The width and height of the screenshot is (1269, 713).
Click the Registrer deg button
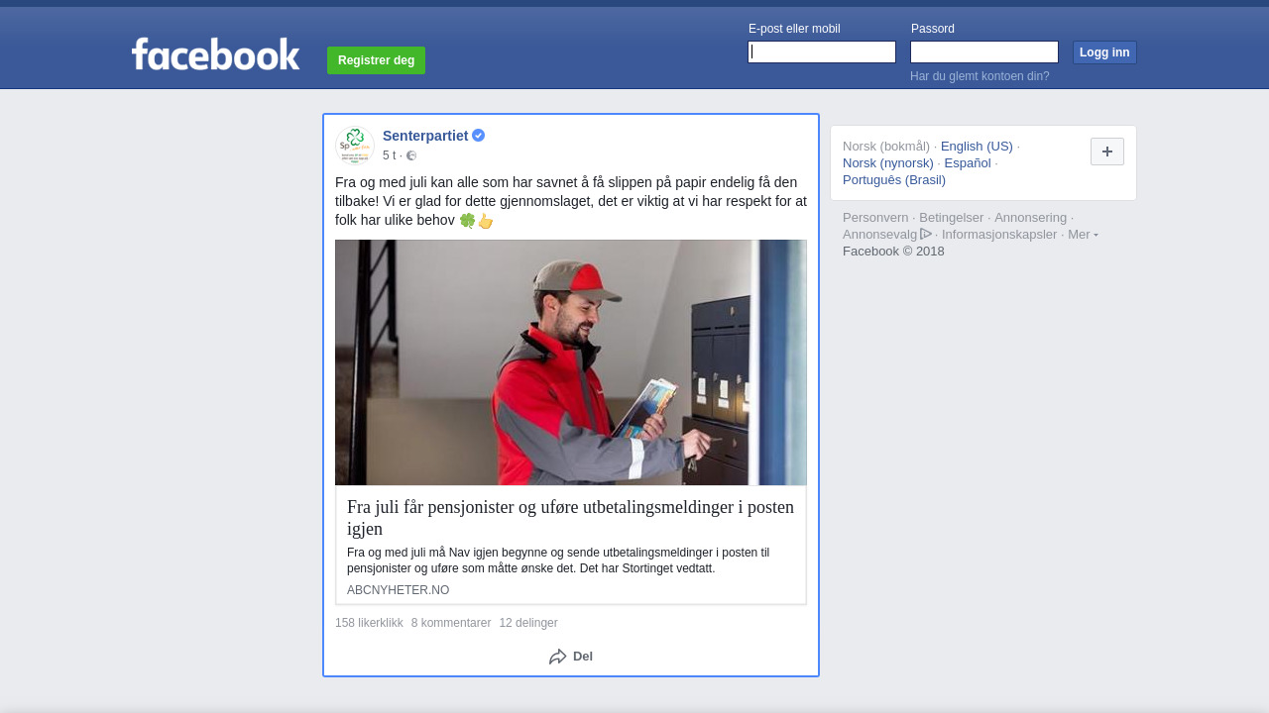click(x=376, y=60)
